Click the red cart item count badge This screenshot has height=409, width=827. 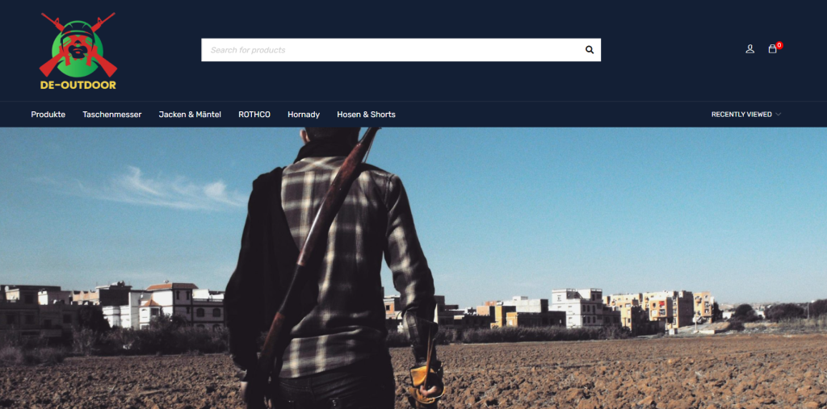click(779, 45)
